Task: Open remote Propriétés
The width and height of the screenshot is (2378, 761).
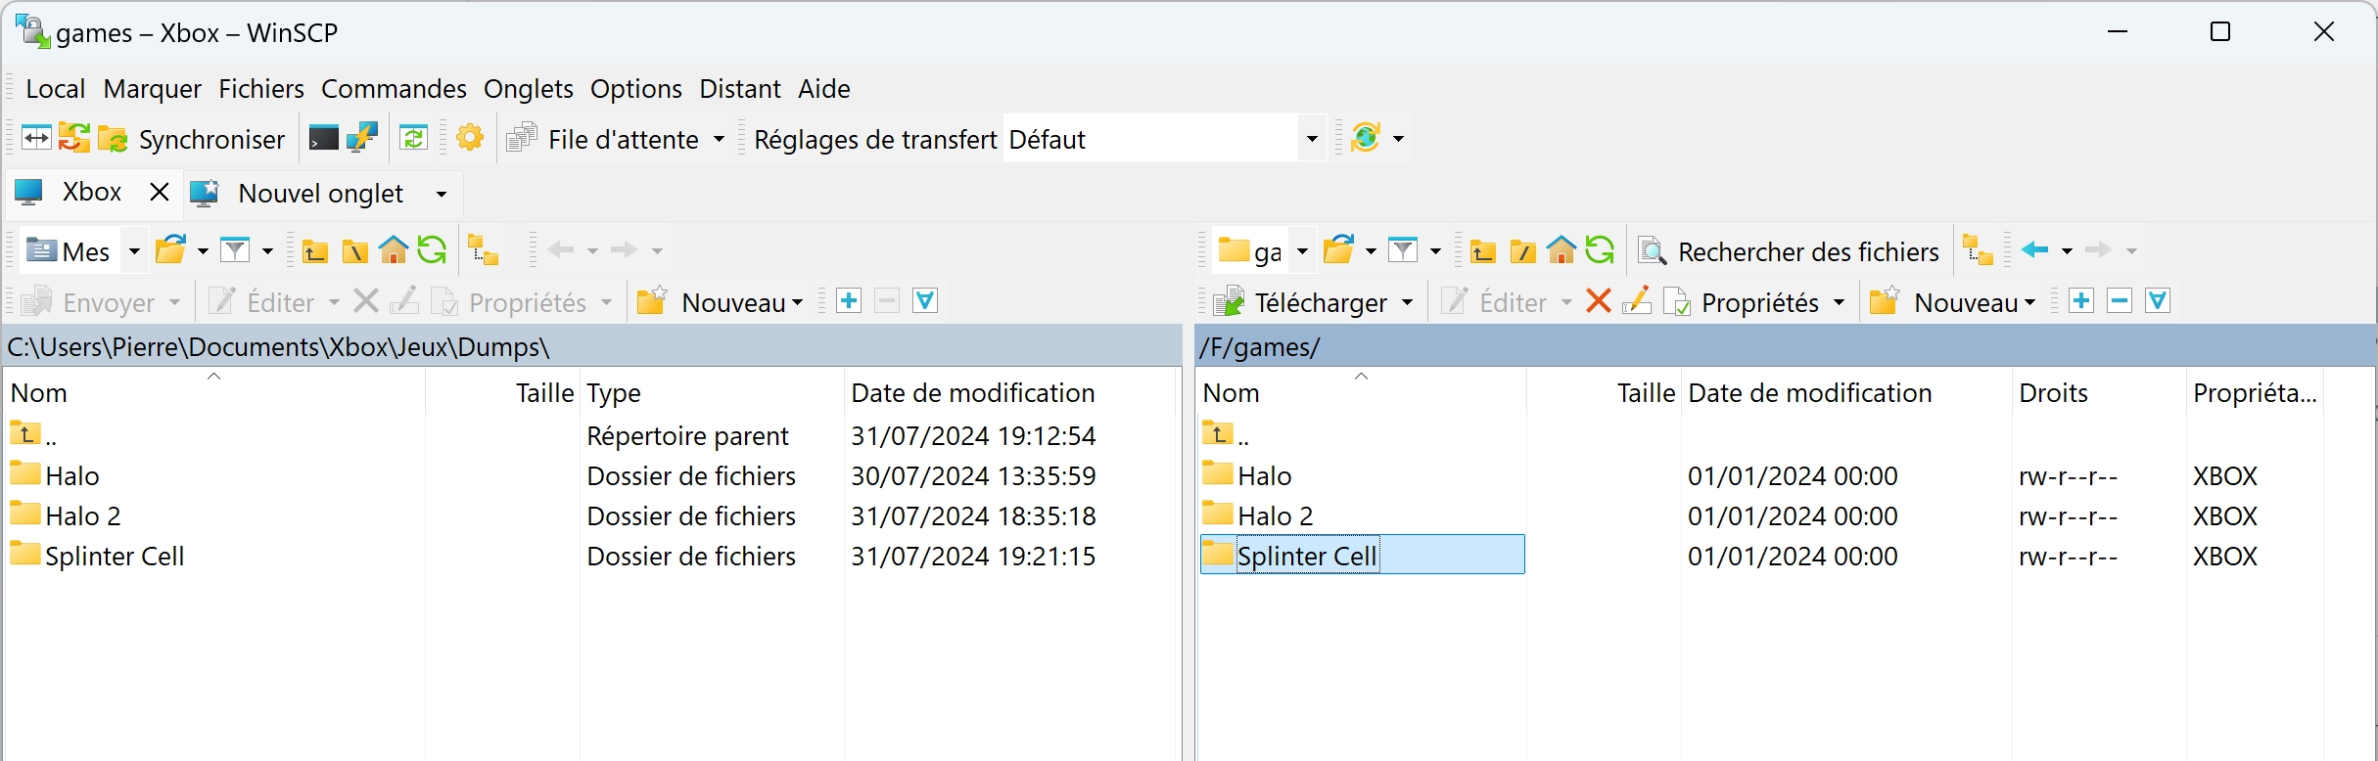Action: (1743, 302)
